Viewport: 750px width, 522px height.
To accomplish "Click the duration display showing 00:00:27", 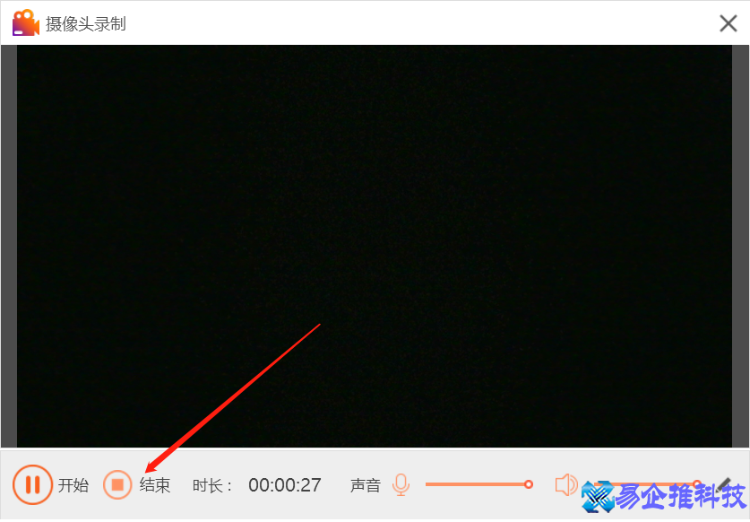I will [284, 485].
